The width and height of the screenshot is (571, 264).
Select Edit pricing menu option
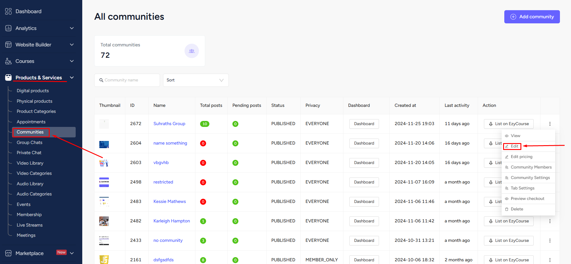click(x=528, y=157)
